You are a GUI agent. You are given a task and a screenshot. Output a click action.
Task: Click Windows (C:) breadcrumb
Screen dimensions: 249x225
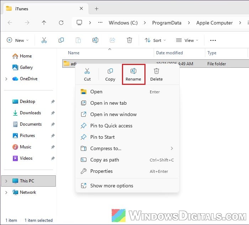pos(123,23)
